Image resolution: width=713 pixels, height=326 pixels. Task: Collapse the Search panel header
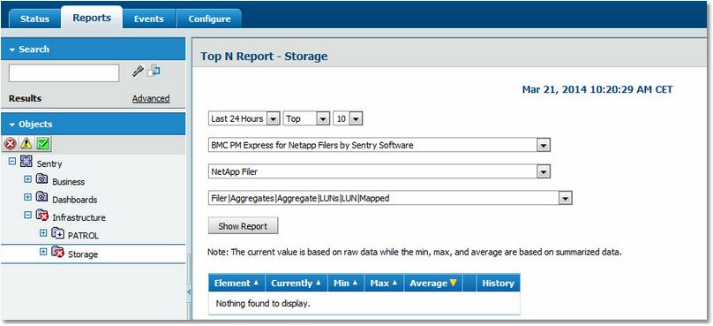[93, 49]
